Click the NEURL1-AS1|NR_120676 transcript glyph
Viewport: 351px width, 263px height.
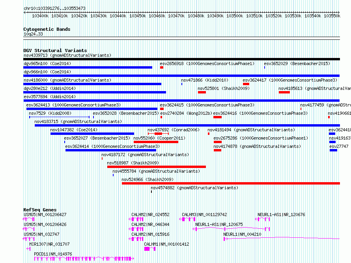(x=263, y=219)
